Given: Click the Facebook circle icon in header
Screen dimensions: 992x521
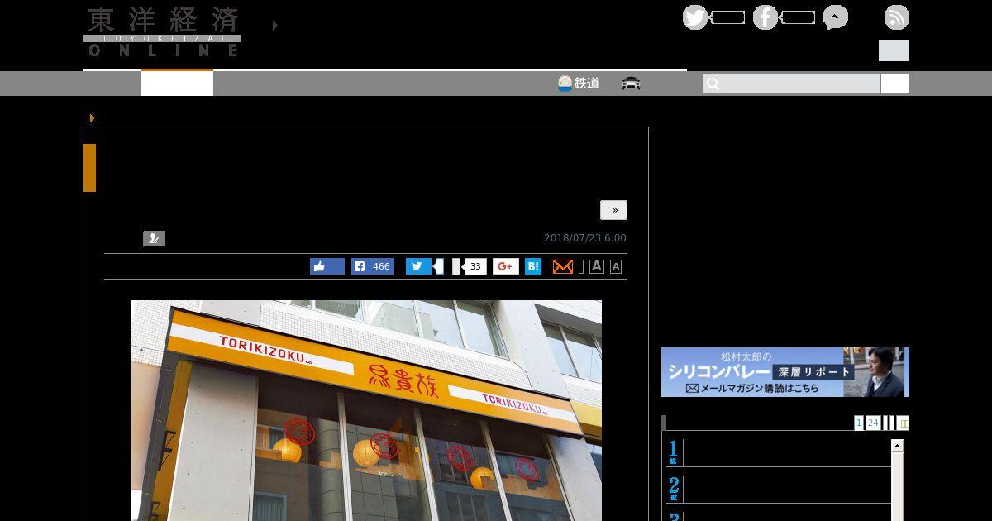Looking at the screenshot, I should (x=765, y=17).
